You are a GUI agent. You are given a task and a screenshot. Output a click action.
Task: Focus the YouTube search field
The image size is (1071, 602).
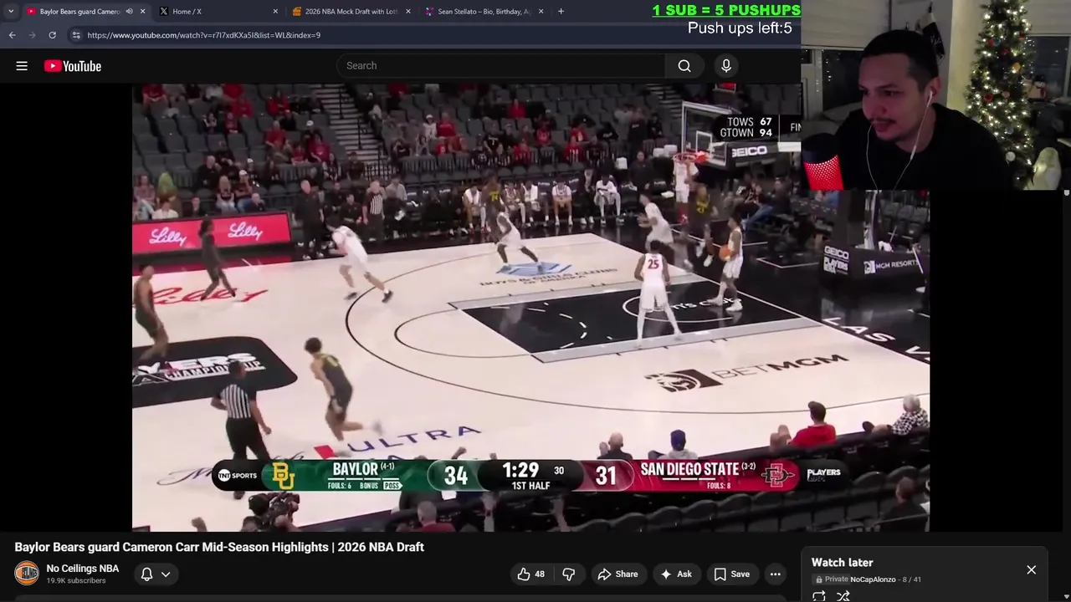502,66
